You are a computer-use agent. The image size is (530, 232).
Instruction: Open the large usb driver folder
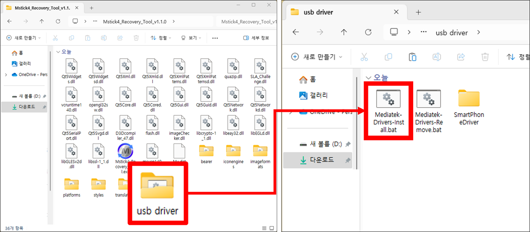click(157, 193)
